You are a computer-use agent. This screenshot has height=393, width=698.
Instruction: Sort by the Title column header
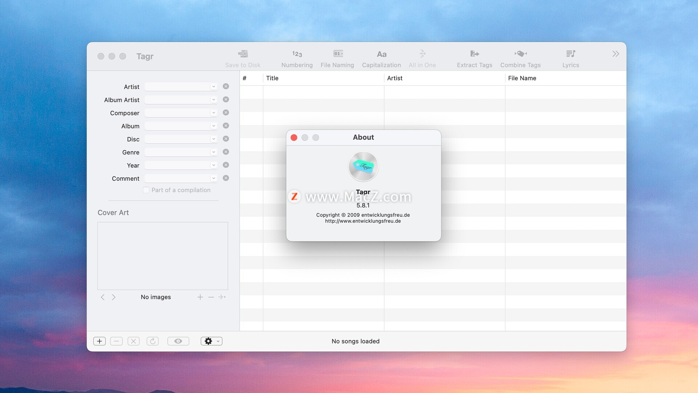(x=324, y=78)
